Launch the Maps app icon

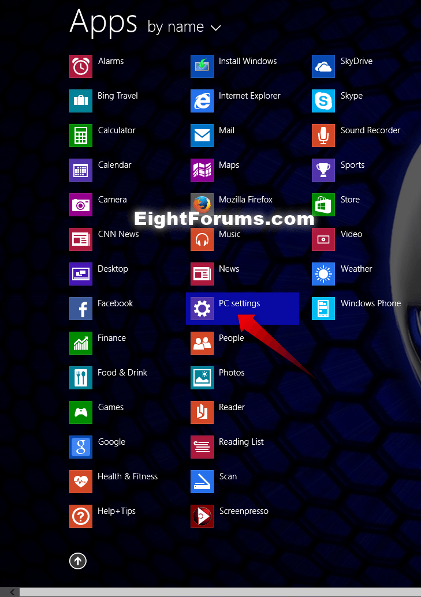click(202, 170)
